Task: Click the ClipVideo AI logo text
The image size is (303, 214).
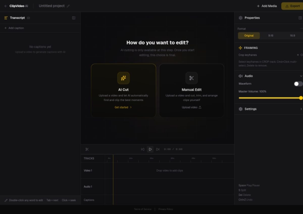Action: (x=19, y=6)
